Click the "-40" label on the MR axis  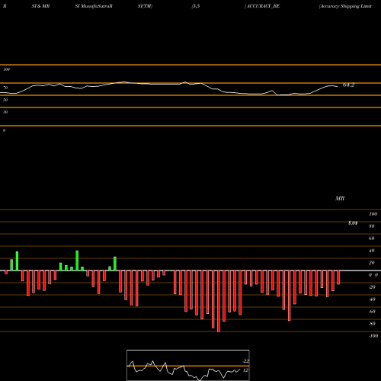(x=372, y=299)
